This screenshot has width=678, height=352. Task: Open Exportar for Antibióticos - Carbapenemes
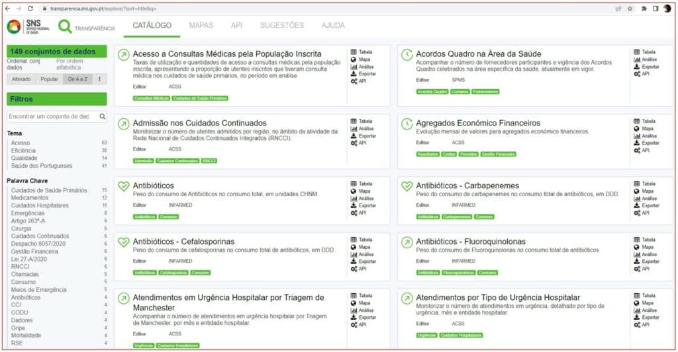[649, 205]
